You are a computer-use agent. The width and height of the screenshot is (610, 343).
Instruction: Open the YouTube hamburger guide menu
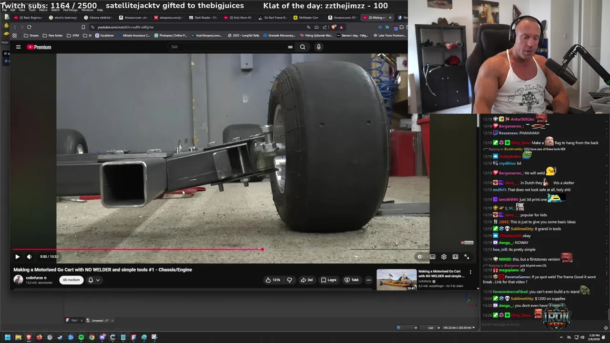coord(18,47)
